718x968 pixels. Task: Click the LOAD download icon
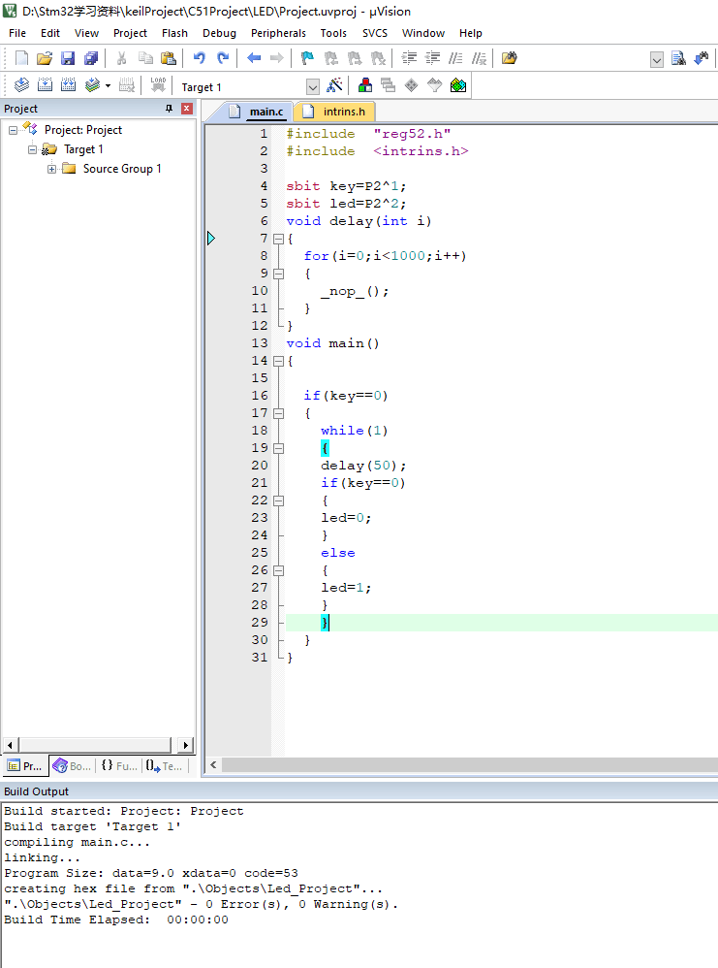click(x=158, y=84)
